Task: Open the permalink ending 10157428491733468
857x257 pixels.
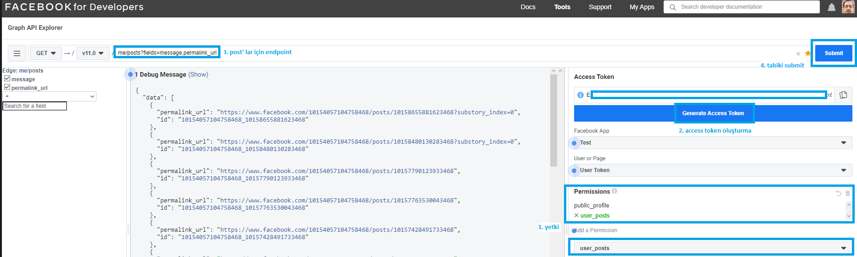Action: [337, 229]
